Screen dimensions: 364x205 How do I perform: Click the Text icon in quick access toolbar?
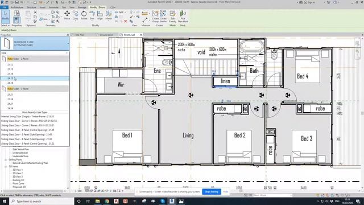click(x=57, y=2)
